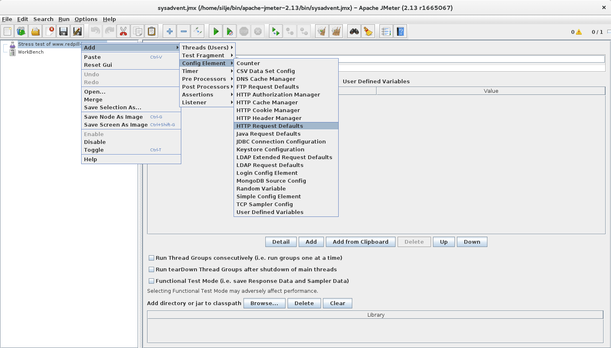Screen dimensions: 611x348
Task: Expand the Test Fragment submenu
Action: point(207,55)
